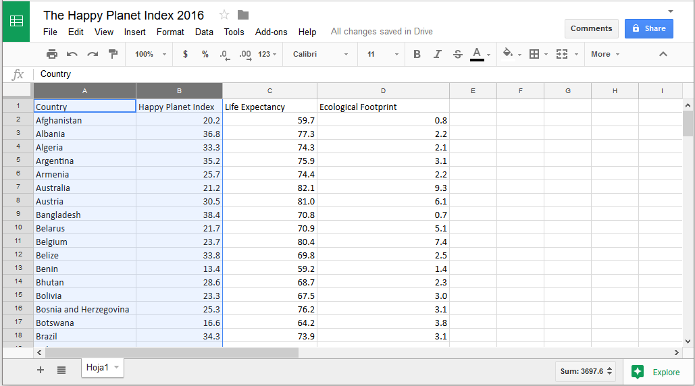Open the Borders tool

[x=534, y=54]
